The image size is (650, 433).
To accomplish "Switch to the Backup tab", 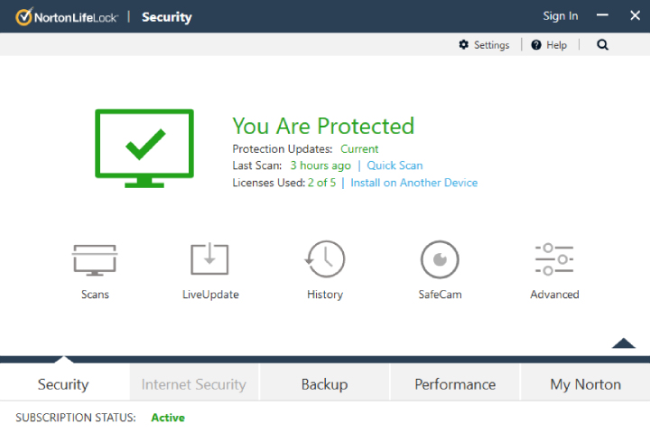I will (x=324, y=384).
